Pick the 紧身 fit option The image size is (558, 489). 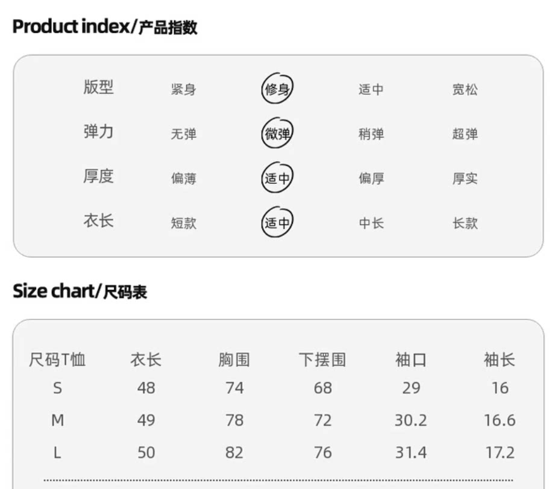pyautogui.click(x=183, y=90)
